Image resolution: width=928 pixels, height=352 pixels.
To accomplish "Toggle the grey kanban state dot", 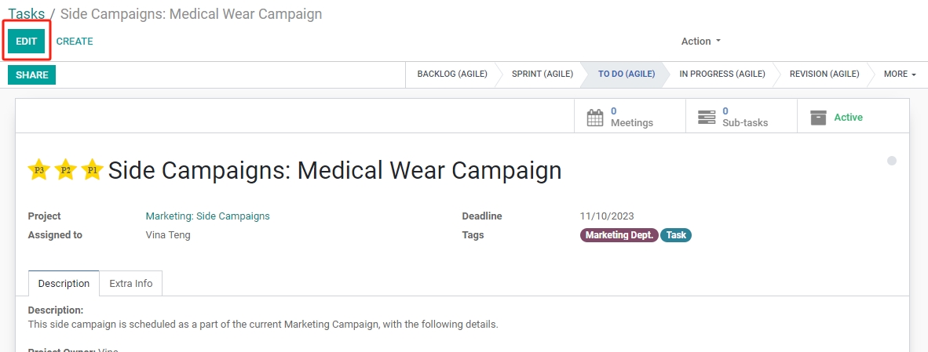I will 892,161.
